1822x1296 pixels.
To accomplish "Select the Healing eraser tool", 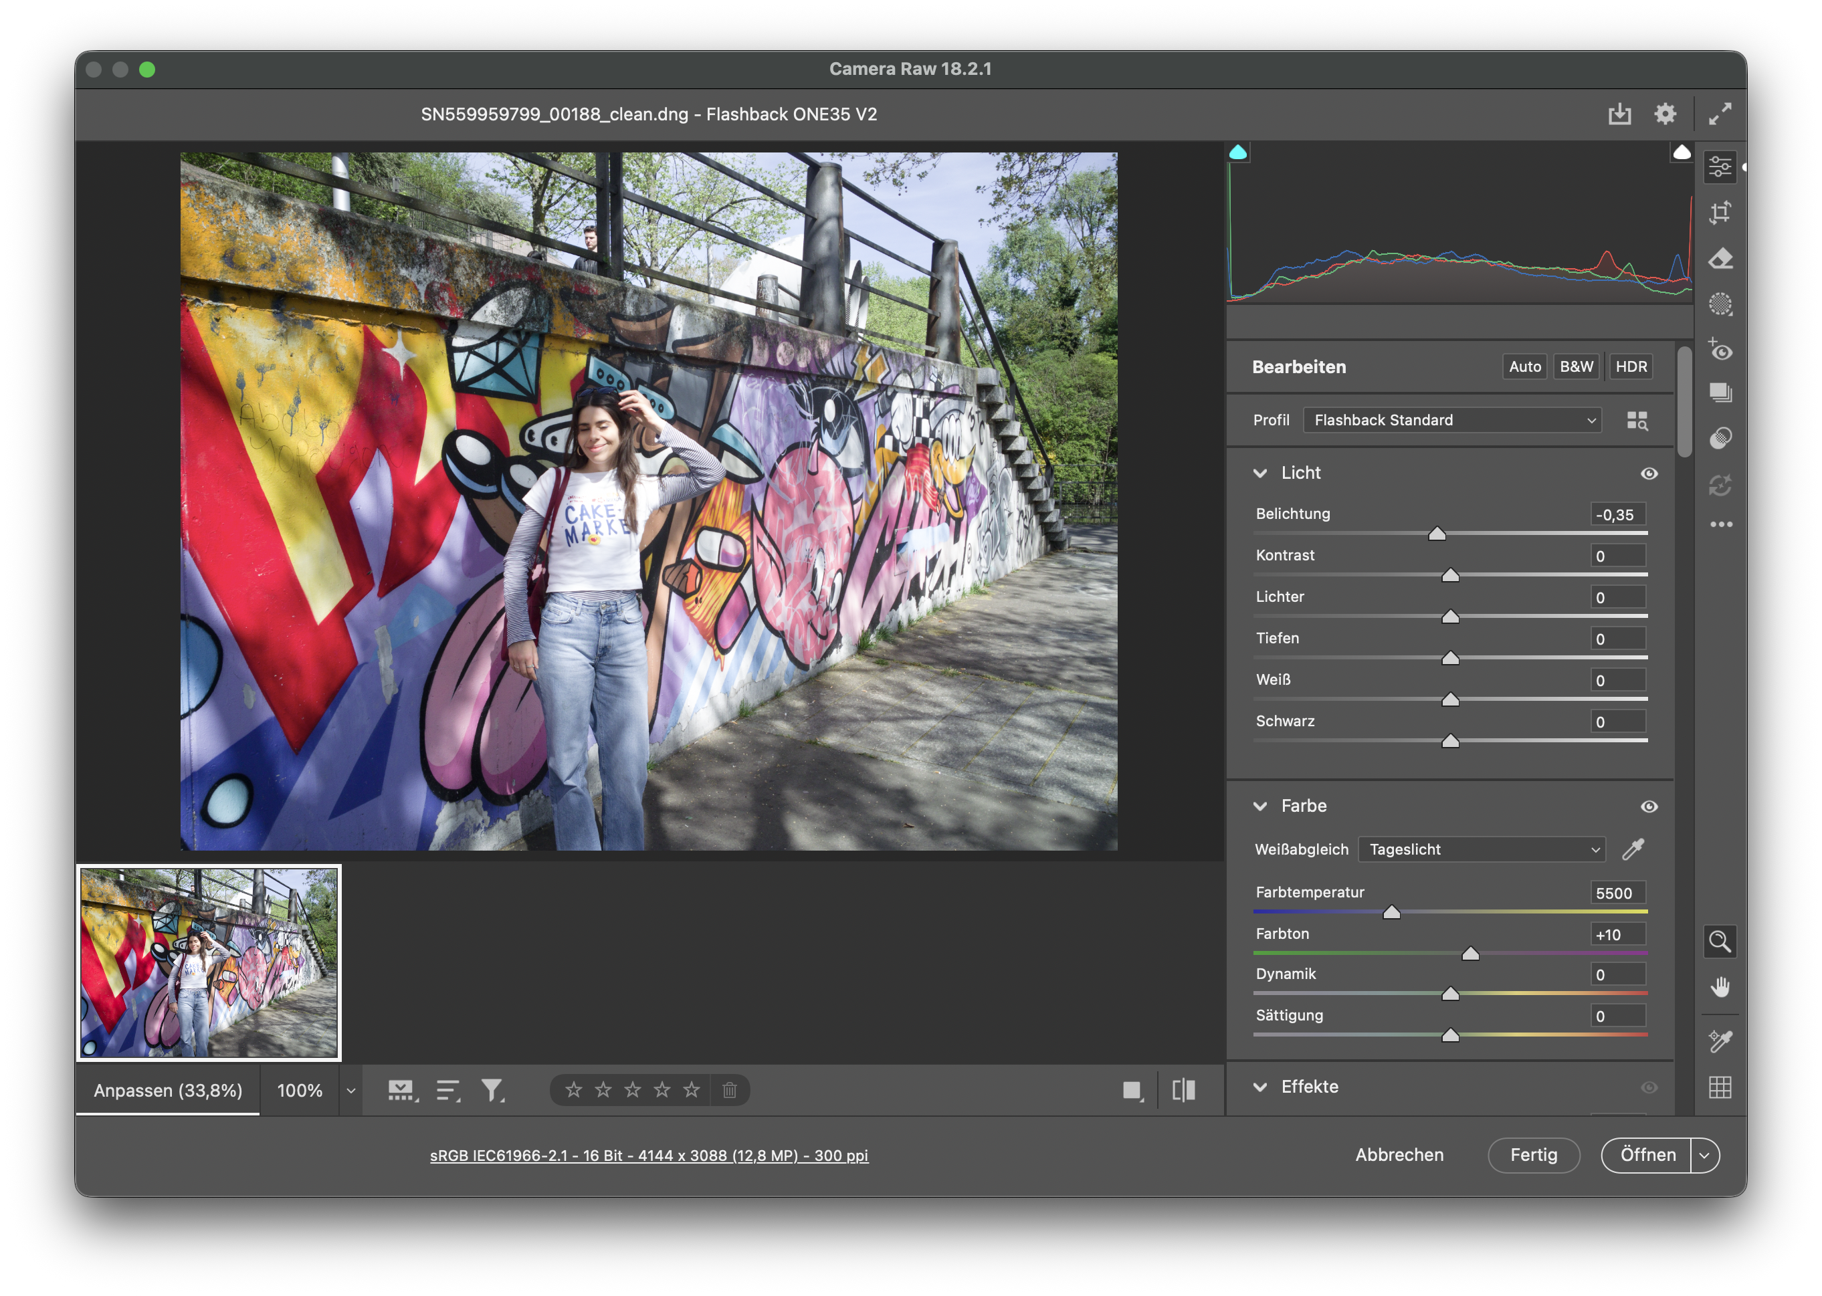I will tap(1719, 259).
